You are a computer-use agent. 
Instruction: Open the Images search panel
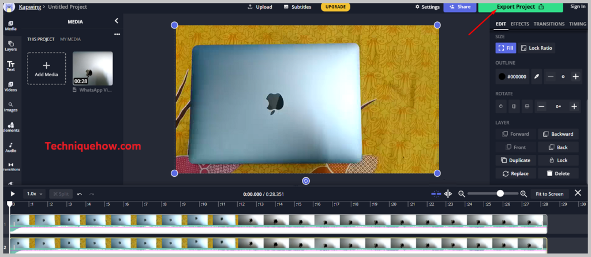pyautogui.click(x=10, y=107)
